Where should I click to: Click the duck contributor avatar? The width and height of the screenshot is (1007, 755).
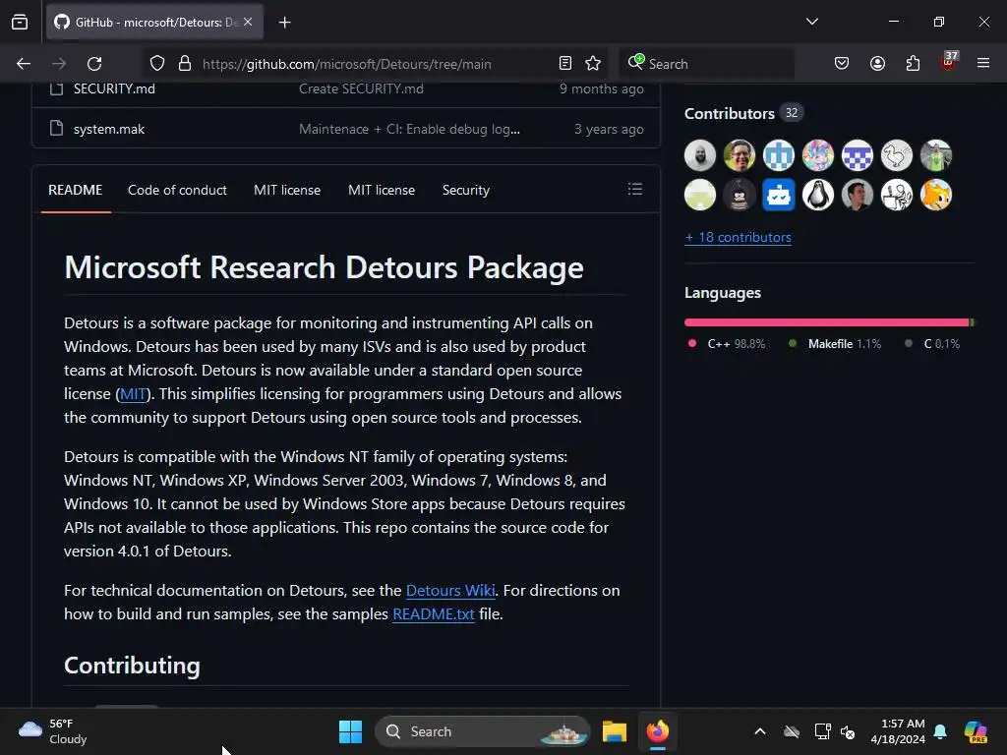click(x=897, y=155)
